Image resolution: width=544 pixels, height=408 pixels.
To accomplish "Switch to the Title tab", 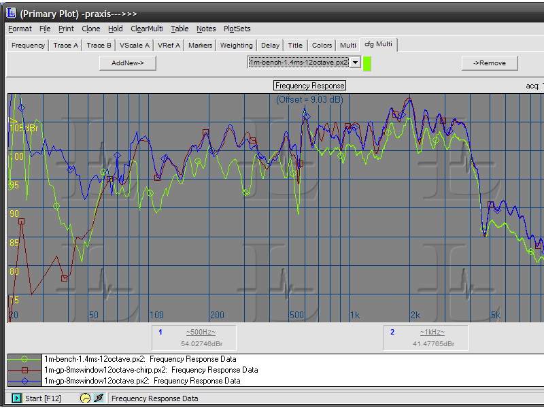I will pos(295,46).
